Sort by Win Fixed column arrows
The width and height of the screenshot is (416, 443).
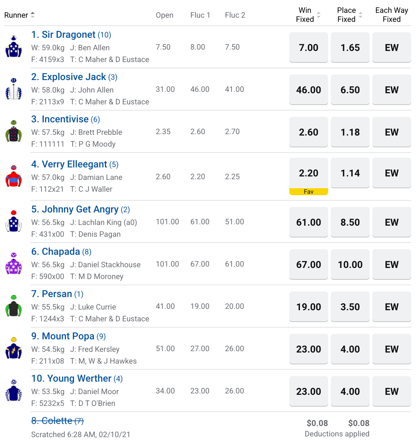(x=319, y=15)
